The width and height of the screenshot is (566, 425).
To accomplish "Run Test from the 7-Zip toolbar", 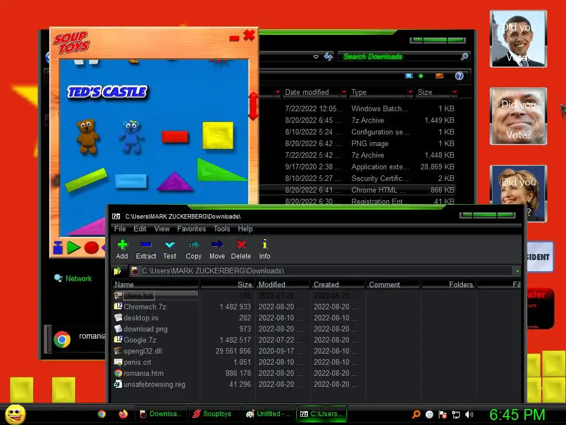I will 169,250.
